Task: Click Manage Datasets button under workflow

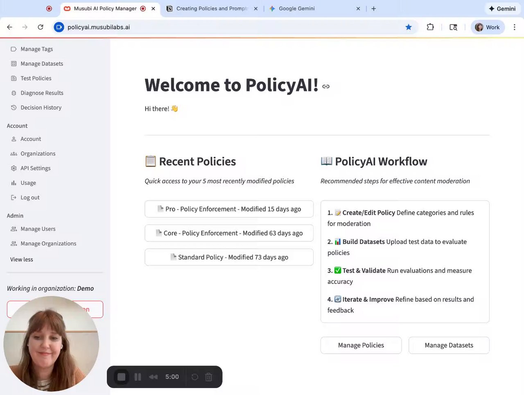Action: [x=449, y=345]
